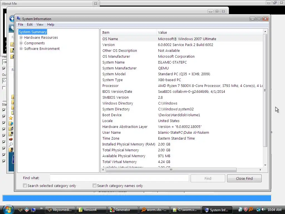This screenshot has width=285, height=214.
Task: Click the first quick launch icon beside Start
Action: click(20, 210)
